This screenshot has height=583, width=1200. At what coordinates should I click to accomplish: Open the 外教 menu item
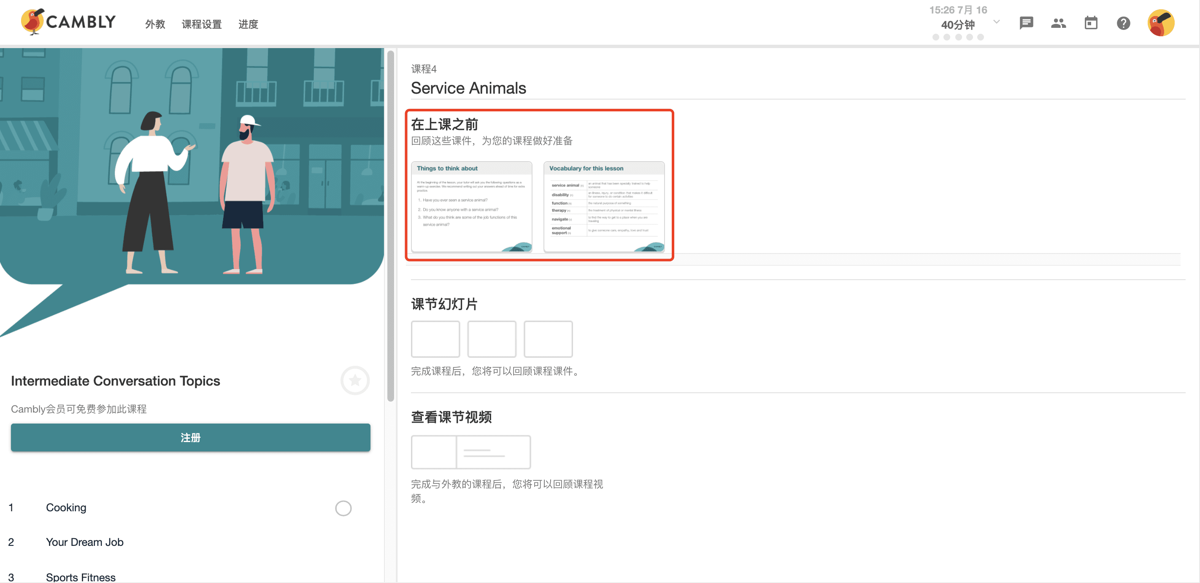155,24
